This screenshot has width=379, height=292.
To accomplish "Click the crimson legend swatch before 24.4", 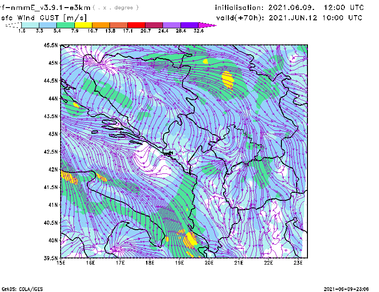I will click(x=154, y=25).
